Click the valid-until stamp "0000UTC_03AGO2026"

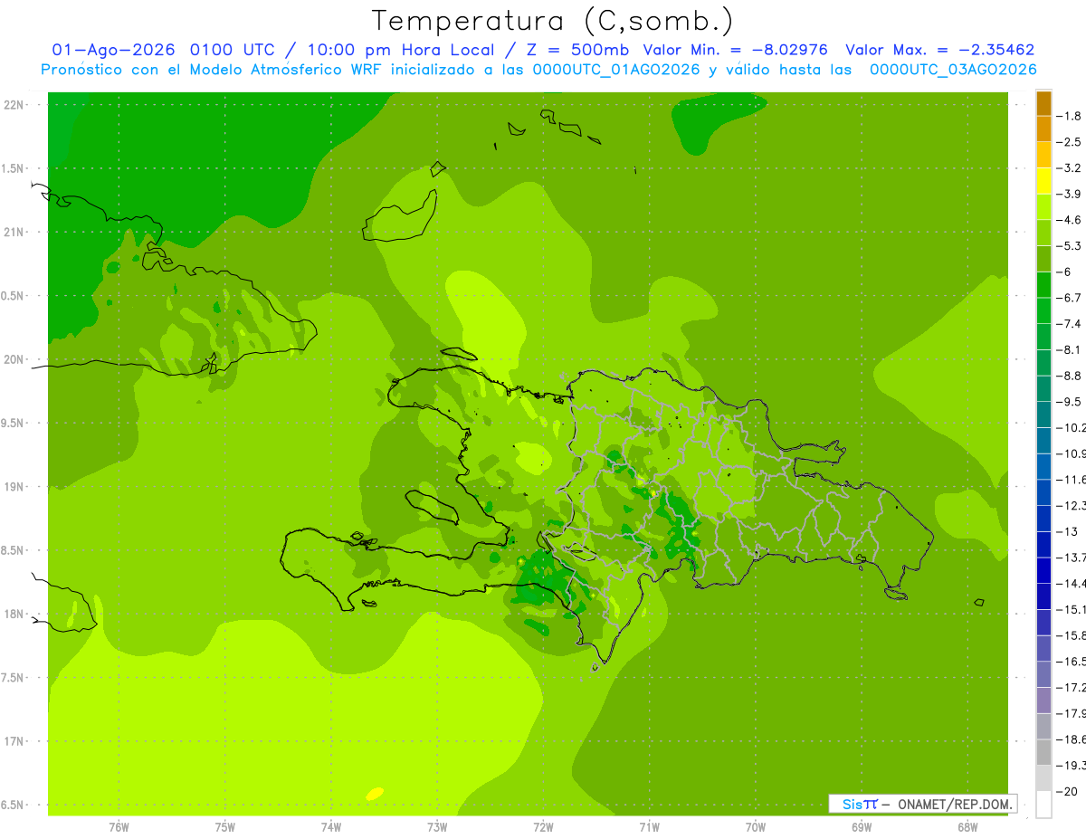click(953, 70)
